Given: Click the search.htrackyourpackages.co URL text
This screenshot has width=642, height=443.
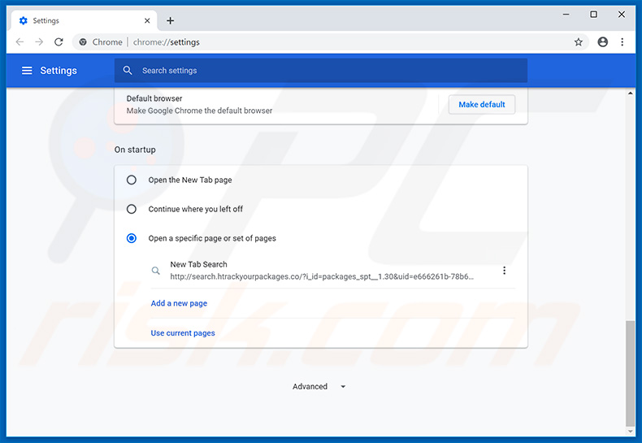Looking at the screenshot, I should [322, 276].
